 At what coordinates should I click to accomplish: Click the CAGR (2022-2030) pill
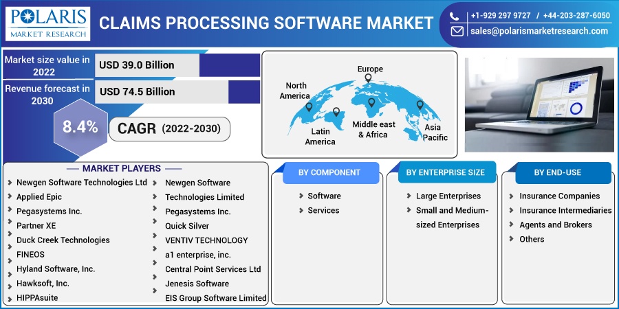click(169, 129)
